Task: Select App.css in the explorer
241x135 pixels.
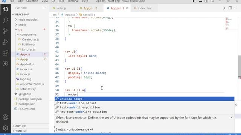Action: (30, 54)
